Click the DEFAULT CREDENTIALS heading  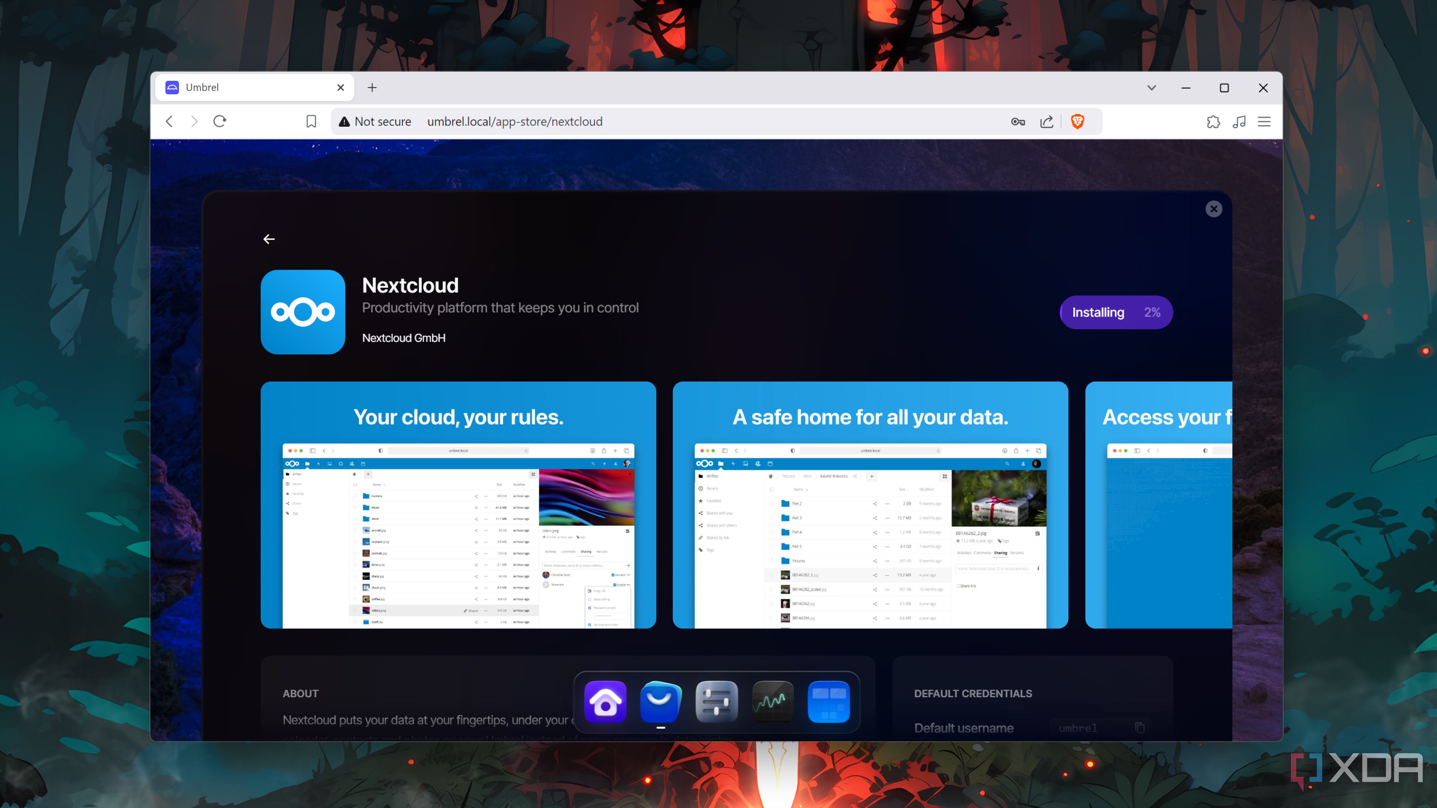[973, 694]
